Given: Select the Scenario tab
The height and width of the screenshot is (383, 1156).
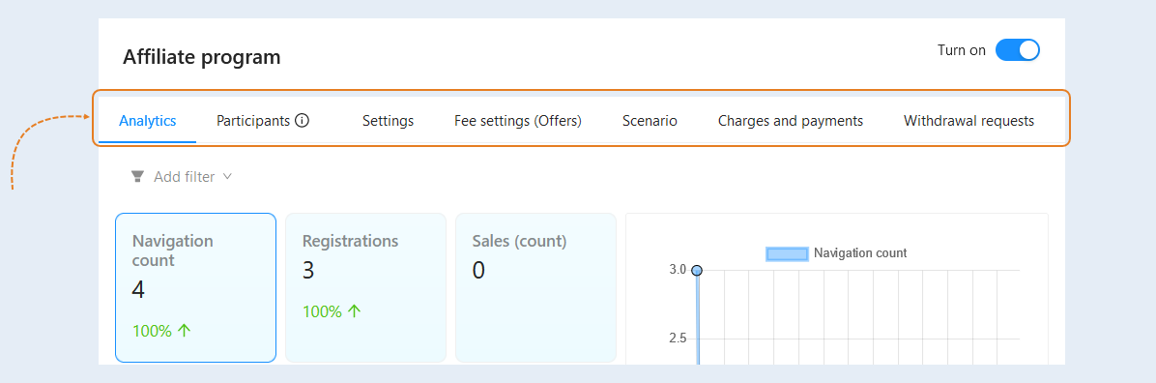Looking at the screenshot, I should coord(650,121).
